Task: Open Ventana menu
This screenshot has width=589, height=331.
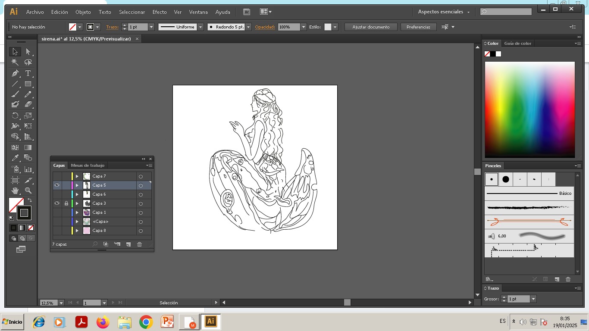Action: coord(198,12)
